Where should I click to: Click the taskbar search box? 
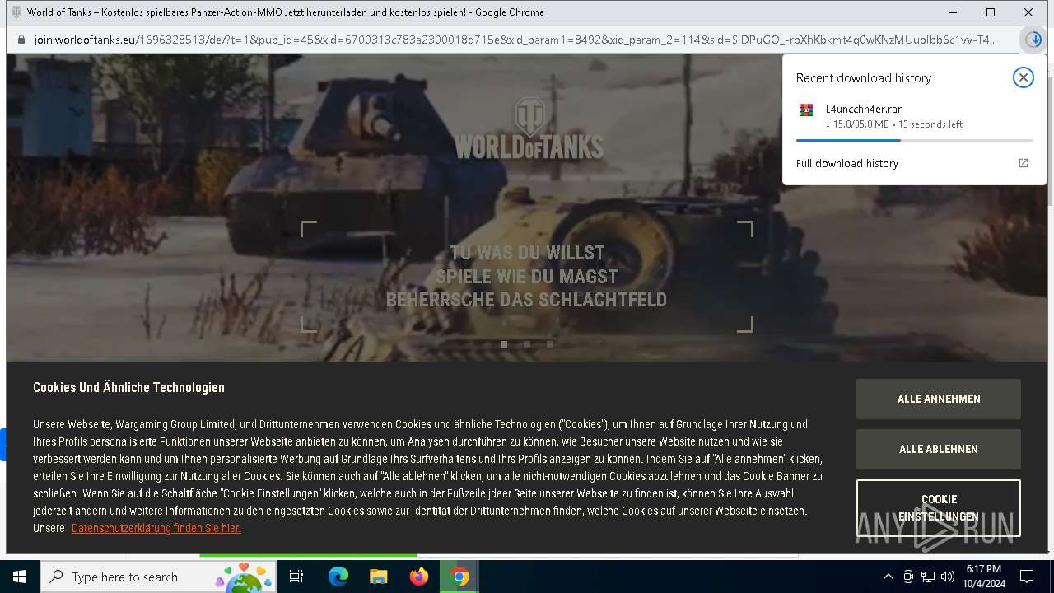click(158, 577)
